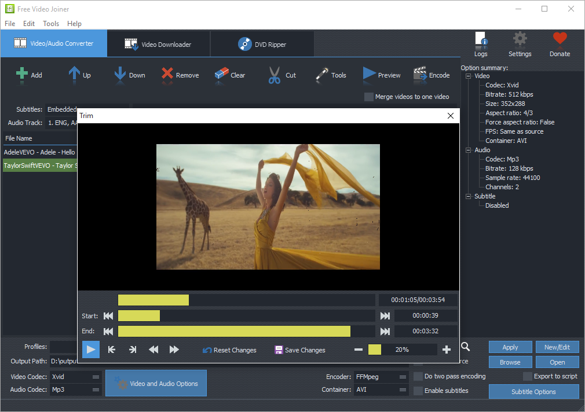Viewport: 585px width, 412px height.
Task: Open the Tools menu
Action: click(51, 24)
